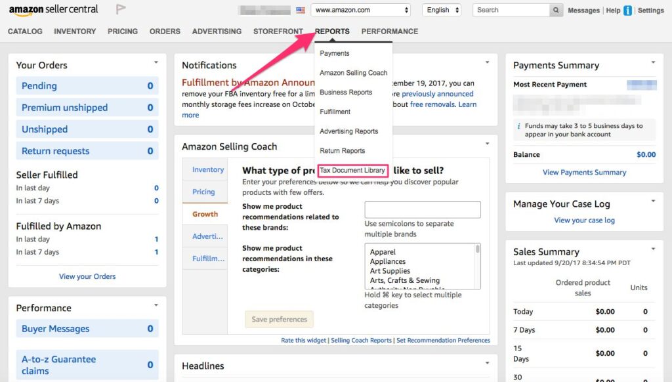Viewport: 672px width, 382px height.
Task: Type in the brands recommendation text field
Action: [x=423, y=209]
